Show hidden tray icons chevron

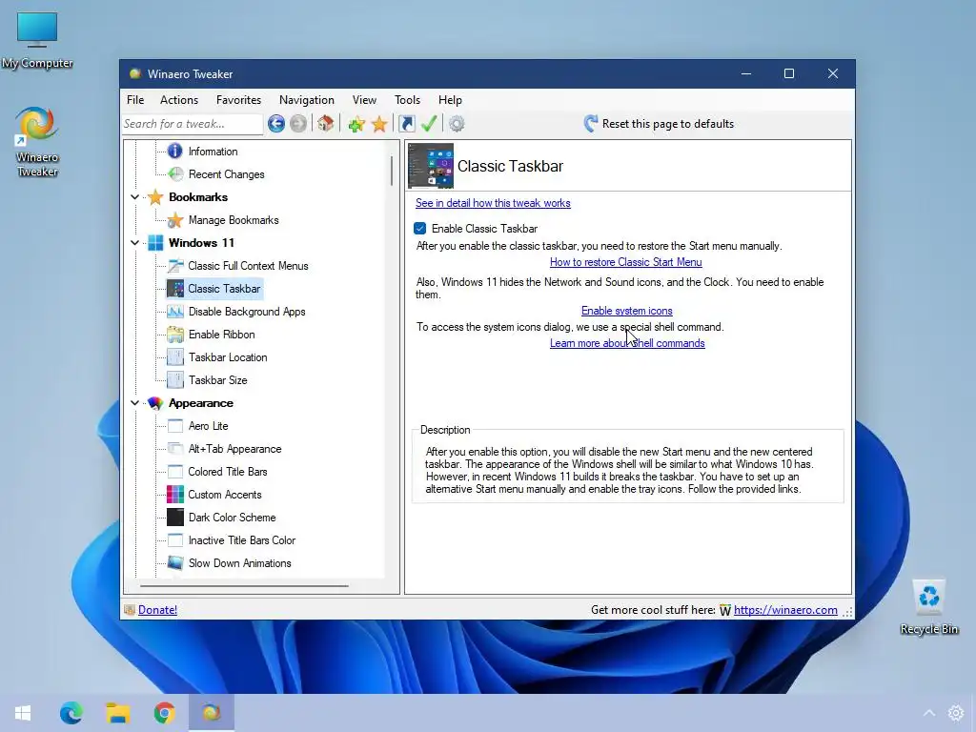pyautogui.click(x=928, y=713)
